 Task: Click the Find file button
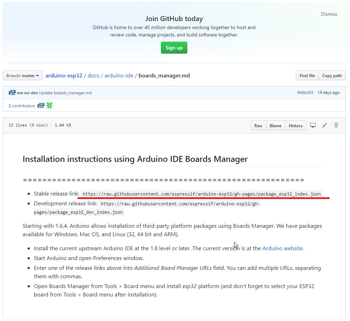[x=307, y=76]
